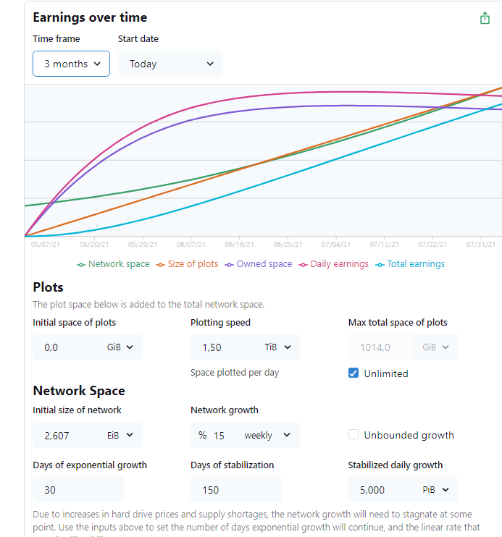Click Days of stabilization input field

(x=235, y=490)
